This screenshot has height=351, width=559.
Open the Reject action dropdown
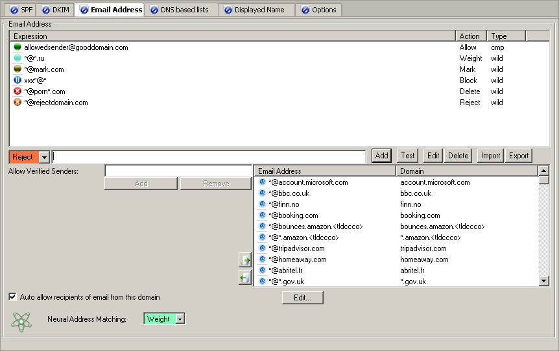tap(44, 157)
